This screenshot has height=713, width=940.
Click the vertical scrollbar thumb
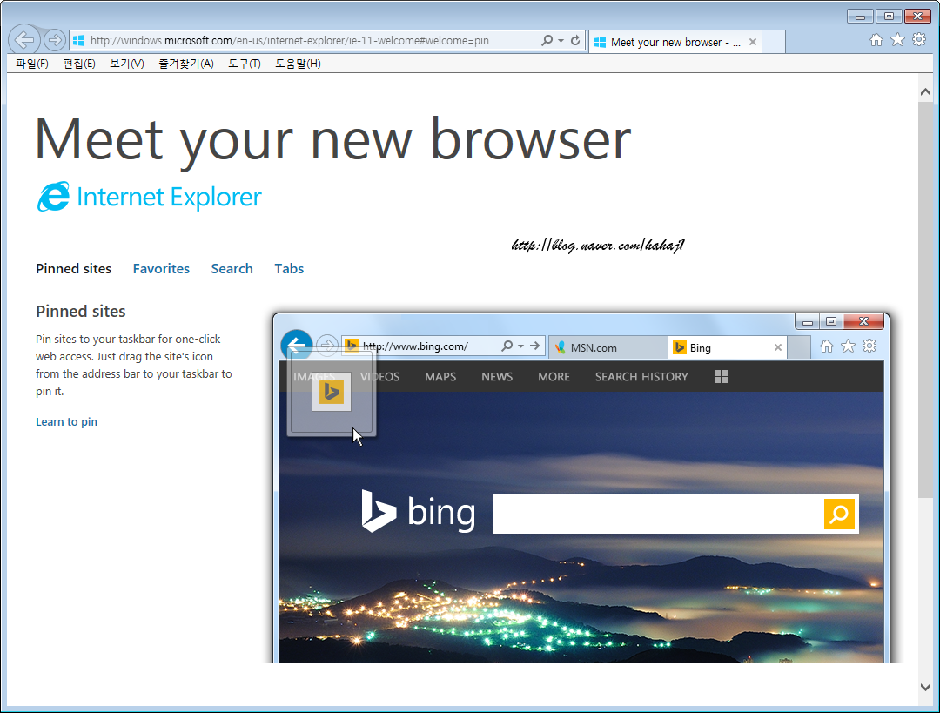pos(925,299)
